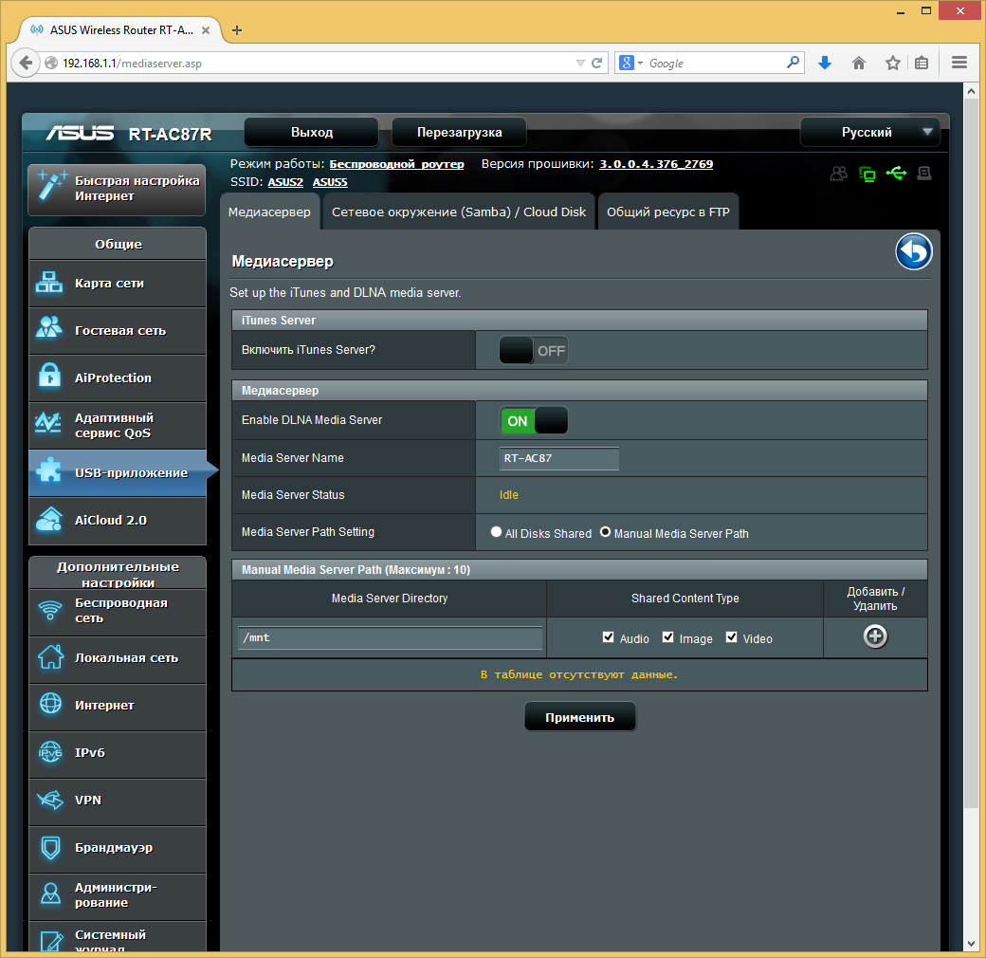Toggle Image content checkbox
The height and width of the screenshot is (958, 986).
(667, 637)
